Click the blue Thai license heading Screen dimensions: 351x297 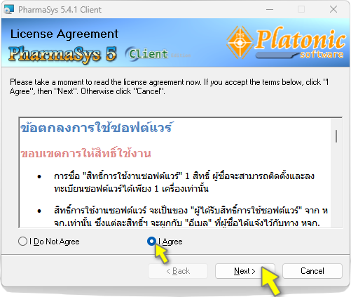click(97, 127)
